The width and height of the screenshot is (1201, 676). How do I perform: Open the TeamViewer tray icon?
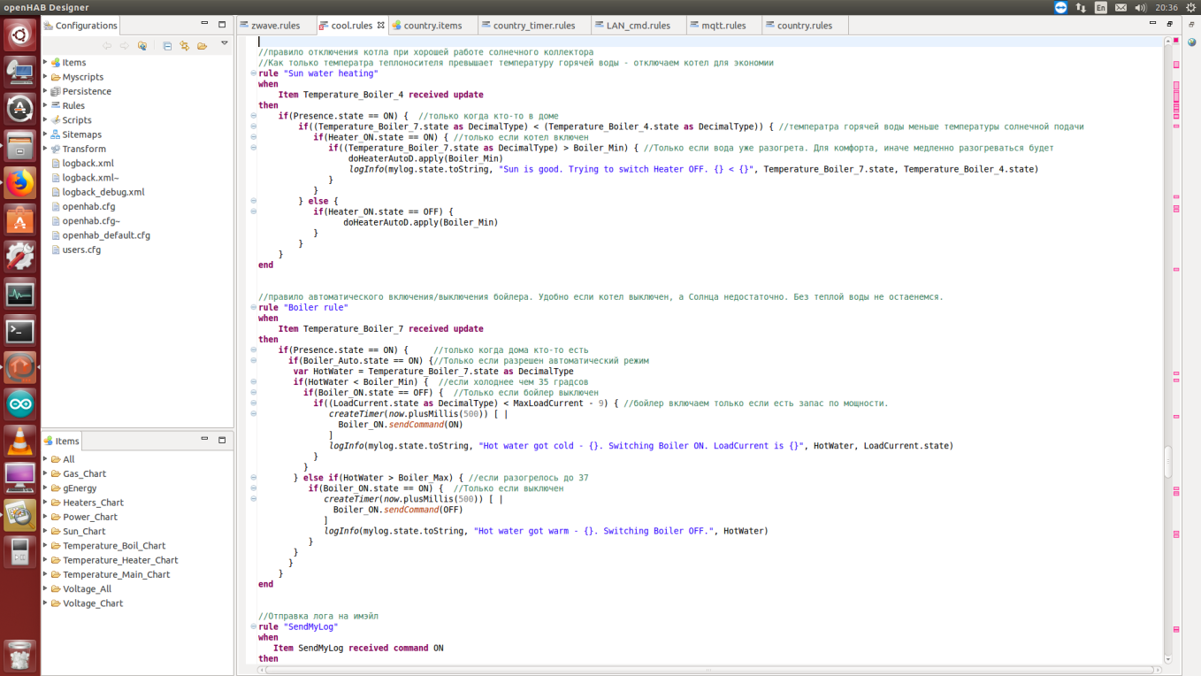(1060, 7)
